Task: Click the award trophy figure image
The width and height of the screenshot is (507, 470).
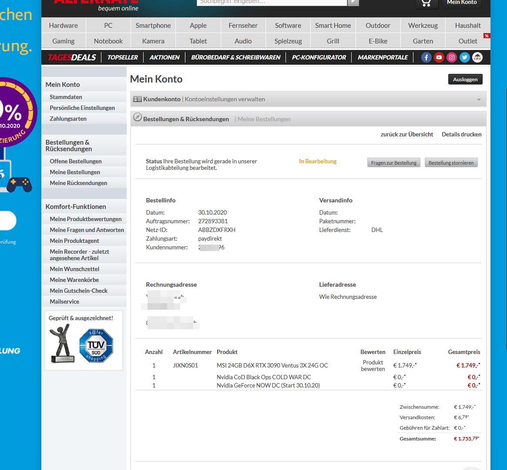Action: 62,343
